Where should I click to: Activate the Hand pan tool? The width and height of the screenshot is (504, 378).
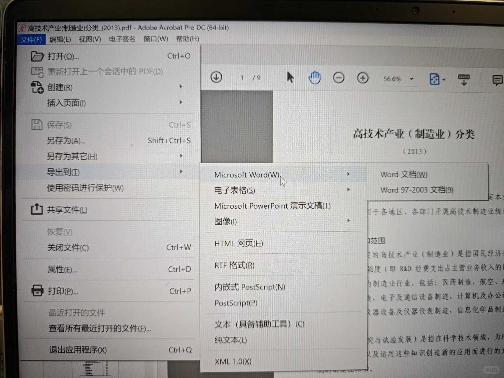point(314,78)
